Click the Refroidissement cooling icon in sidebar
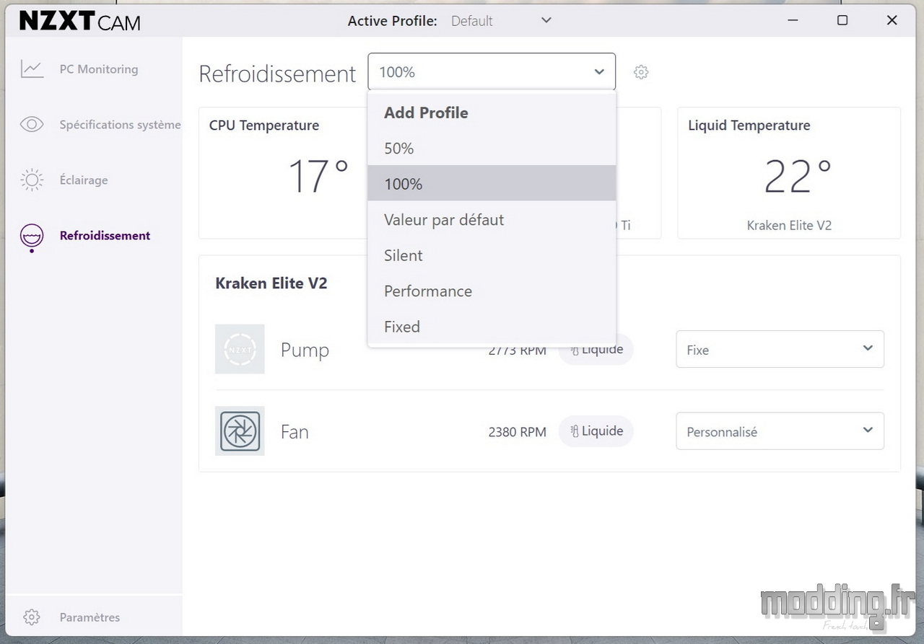 pos(32,237)
